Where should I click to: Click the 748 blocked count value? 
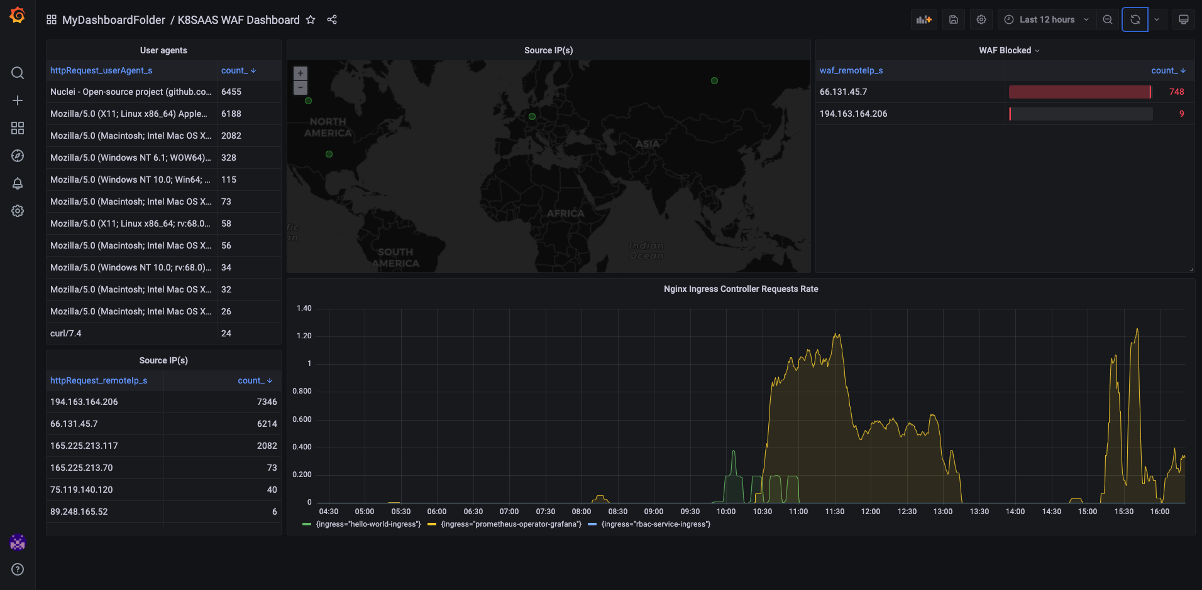coord(1176,92)
